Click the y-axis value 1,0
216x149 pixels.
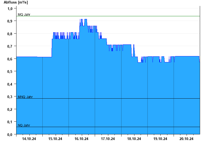[x=10, y=9]
